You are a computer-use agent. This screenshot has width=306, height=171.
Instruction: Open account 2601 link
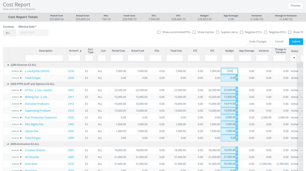point(71,150)
